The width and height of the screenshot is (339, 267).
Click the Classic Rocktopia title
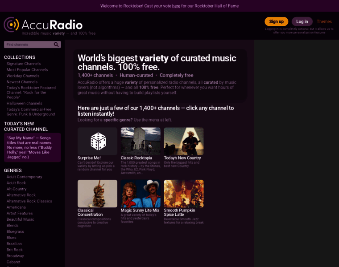point(136,158)
